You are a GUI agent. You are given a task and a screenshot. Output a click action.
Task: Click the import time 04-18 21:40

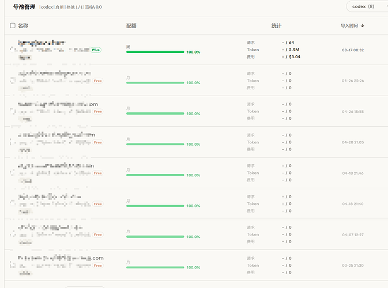pos(353,204)
